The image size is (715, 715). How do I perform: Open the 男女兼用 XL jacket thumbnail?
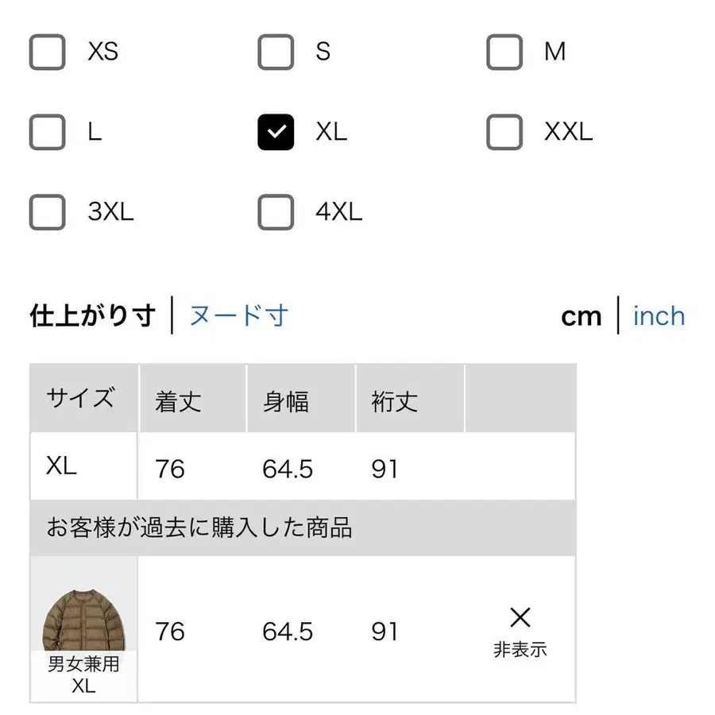[83, 620]
